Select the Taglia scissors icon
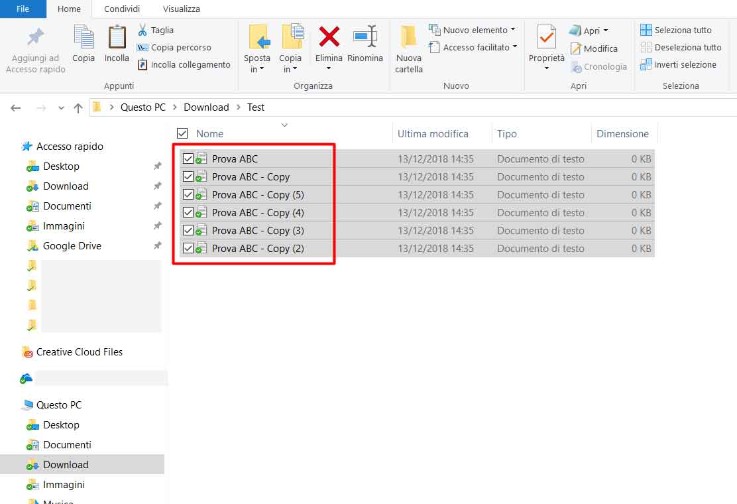 (142, 30)
